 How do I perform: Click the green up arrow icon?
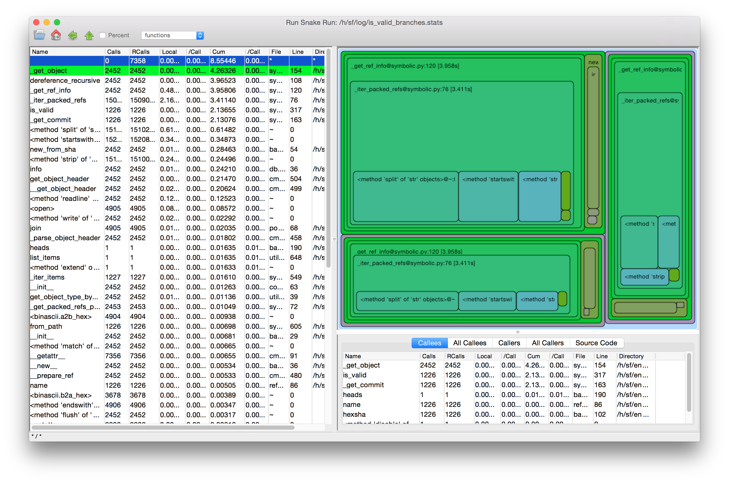coord(89,35)
